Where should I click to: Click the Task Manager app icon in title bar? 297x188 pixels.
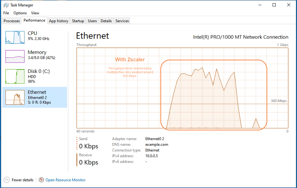tap(6, 5)
